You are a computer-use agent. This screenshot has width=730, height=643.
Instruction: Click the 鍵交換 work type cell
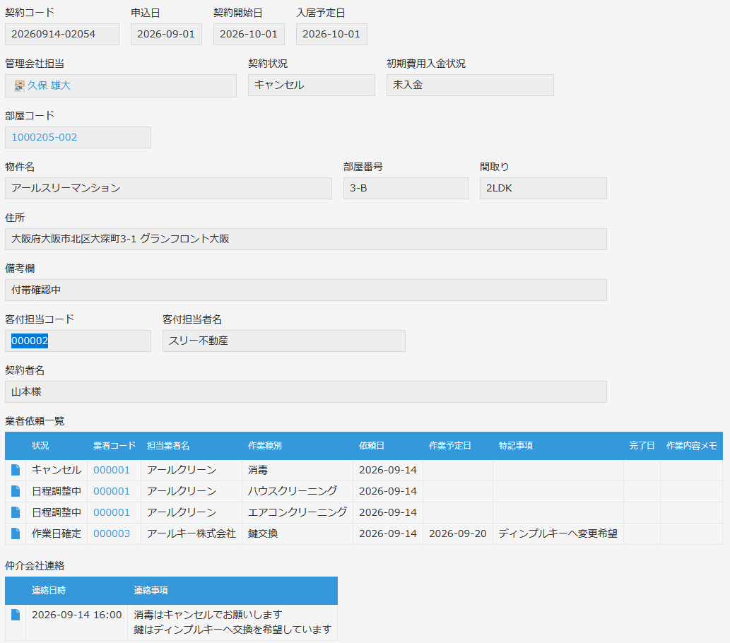pos(298,533)
